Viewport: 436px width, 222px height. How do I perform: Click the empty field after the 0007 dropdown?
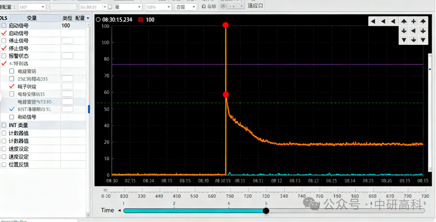click(63, 7)
